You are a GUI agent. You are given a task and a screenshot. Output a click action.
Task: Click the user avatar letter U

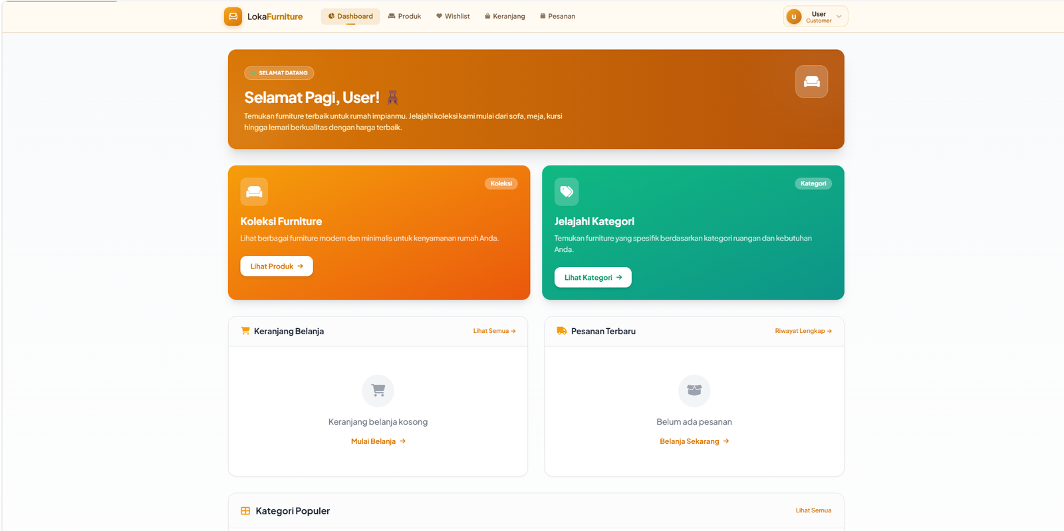793,17
